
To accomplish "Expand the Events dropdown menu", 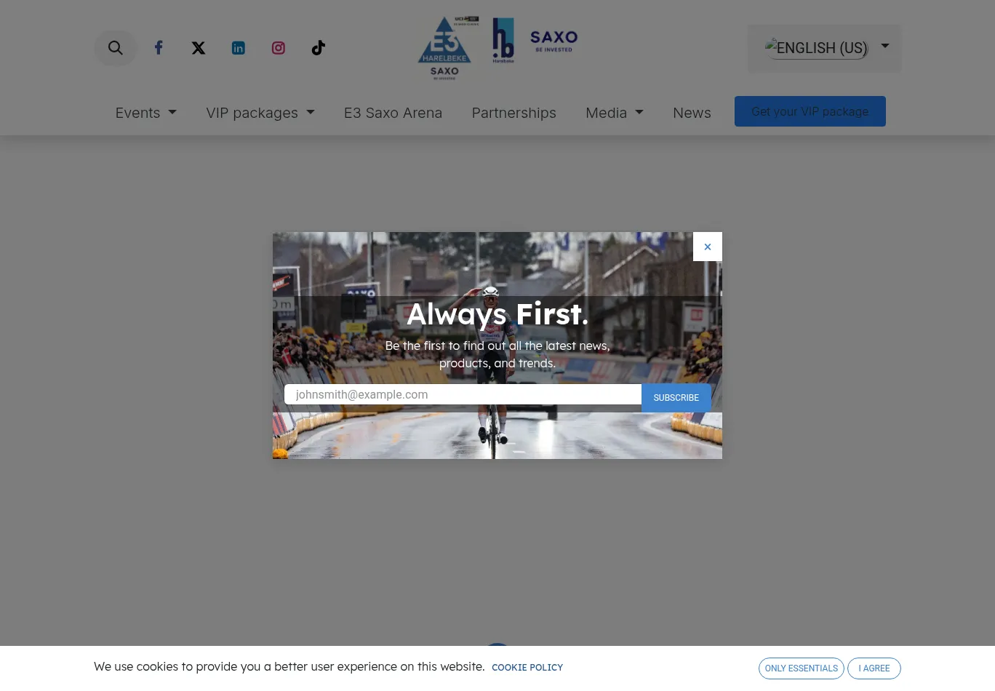I will coord(145,113).
